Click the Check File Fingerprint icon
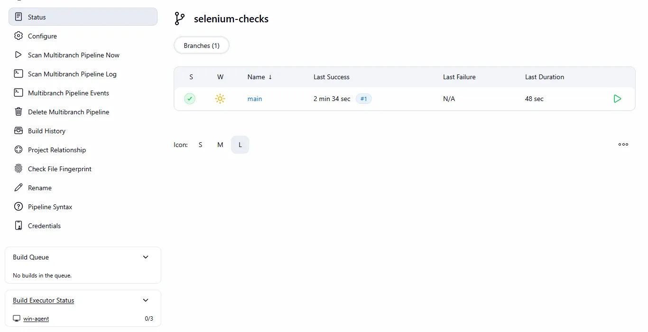This screenshot has height=332, width=648. [19, 168]
